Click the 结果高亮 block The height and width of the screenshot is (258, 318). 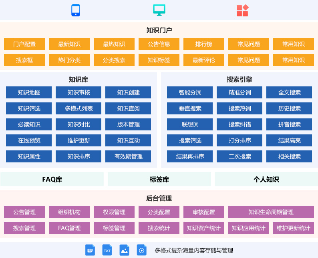coord(289,140)
